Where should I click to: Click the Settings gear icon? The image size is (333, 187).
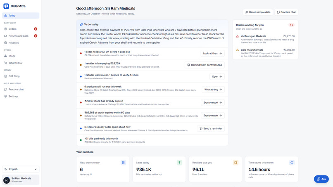tap(5, 96)
